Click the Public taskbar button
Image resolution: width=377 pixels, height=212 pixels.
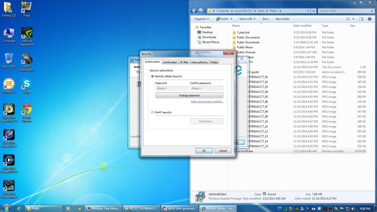point(44,208)
